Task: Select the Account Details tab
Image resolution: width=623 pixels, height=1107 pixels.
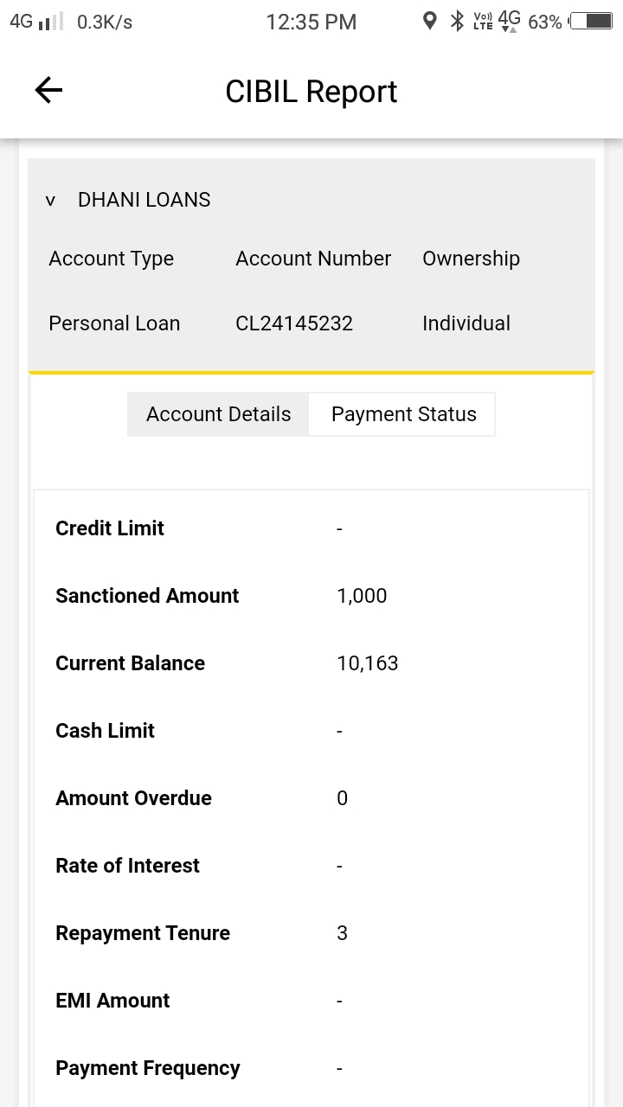Action: 218,414
